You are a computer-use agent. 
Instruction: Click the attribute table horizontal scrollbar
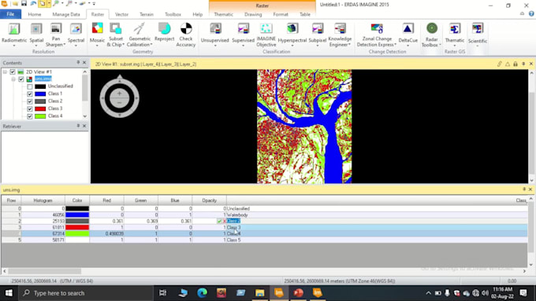click(44, 271)
